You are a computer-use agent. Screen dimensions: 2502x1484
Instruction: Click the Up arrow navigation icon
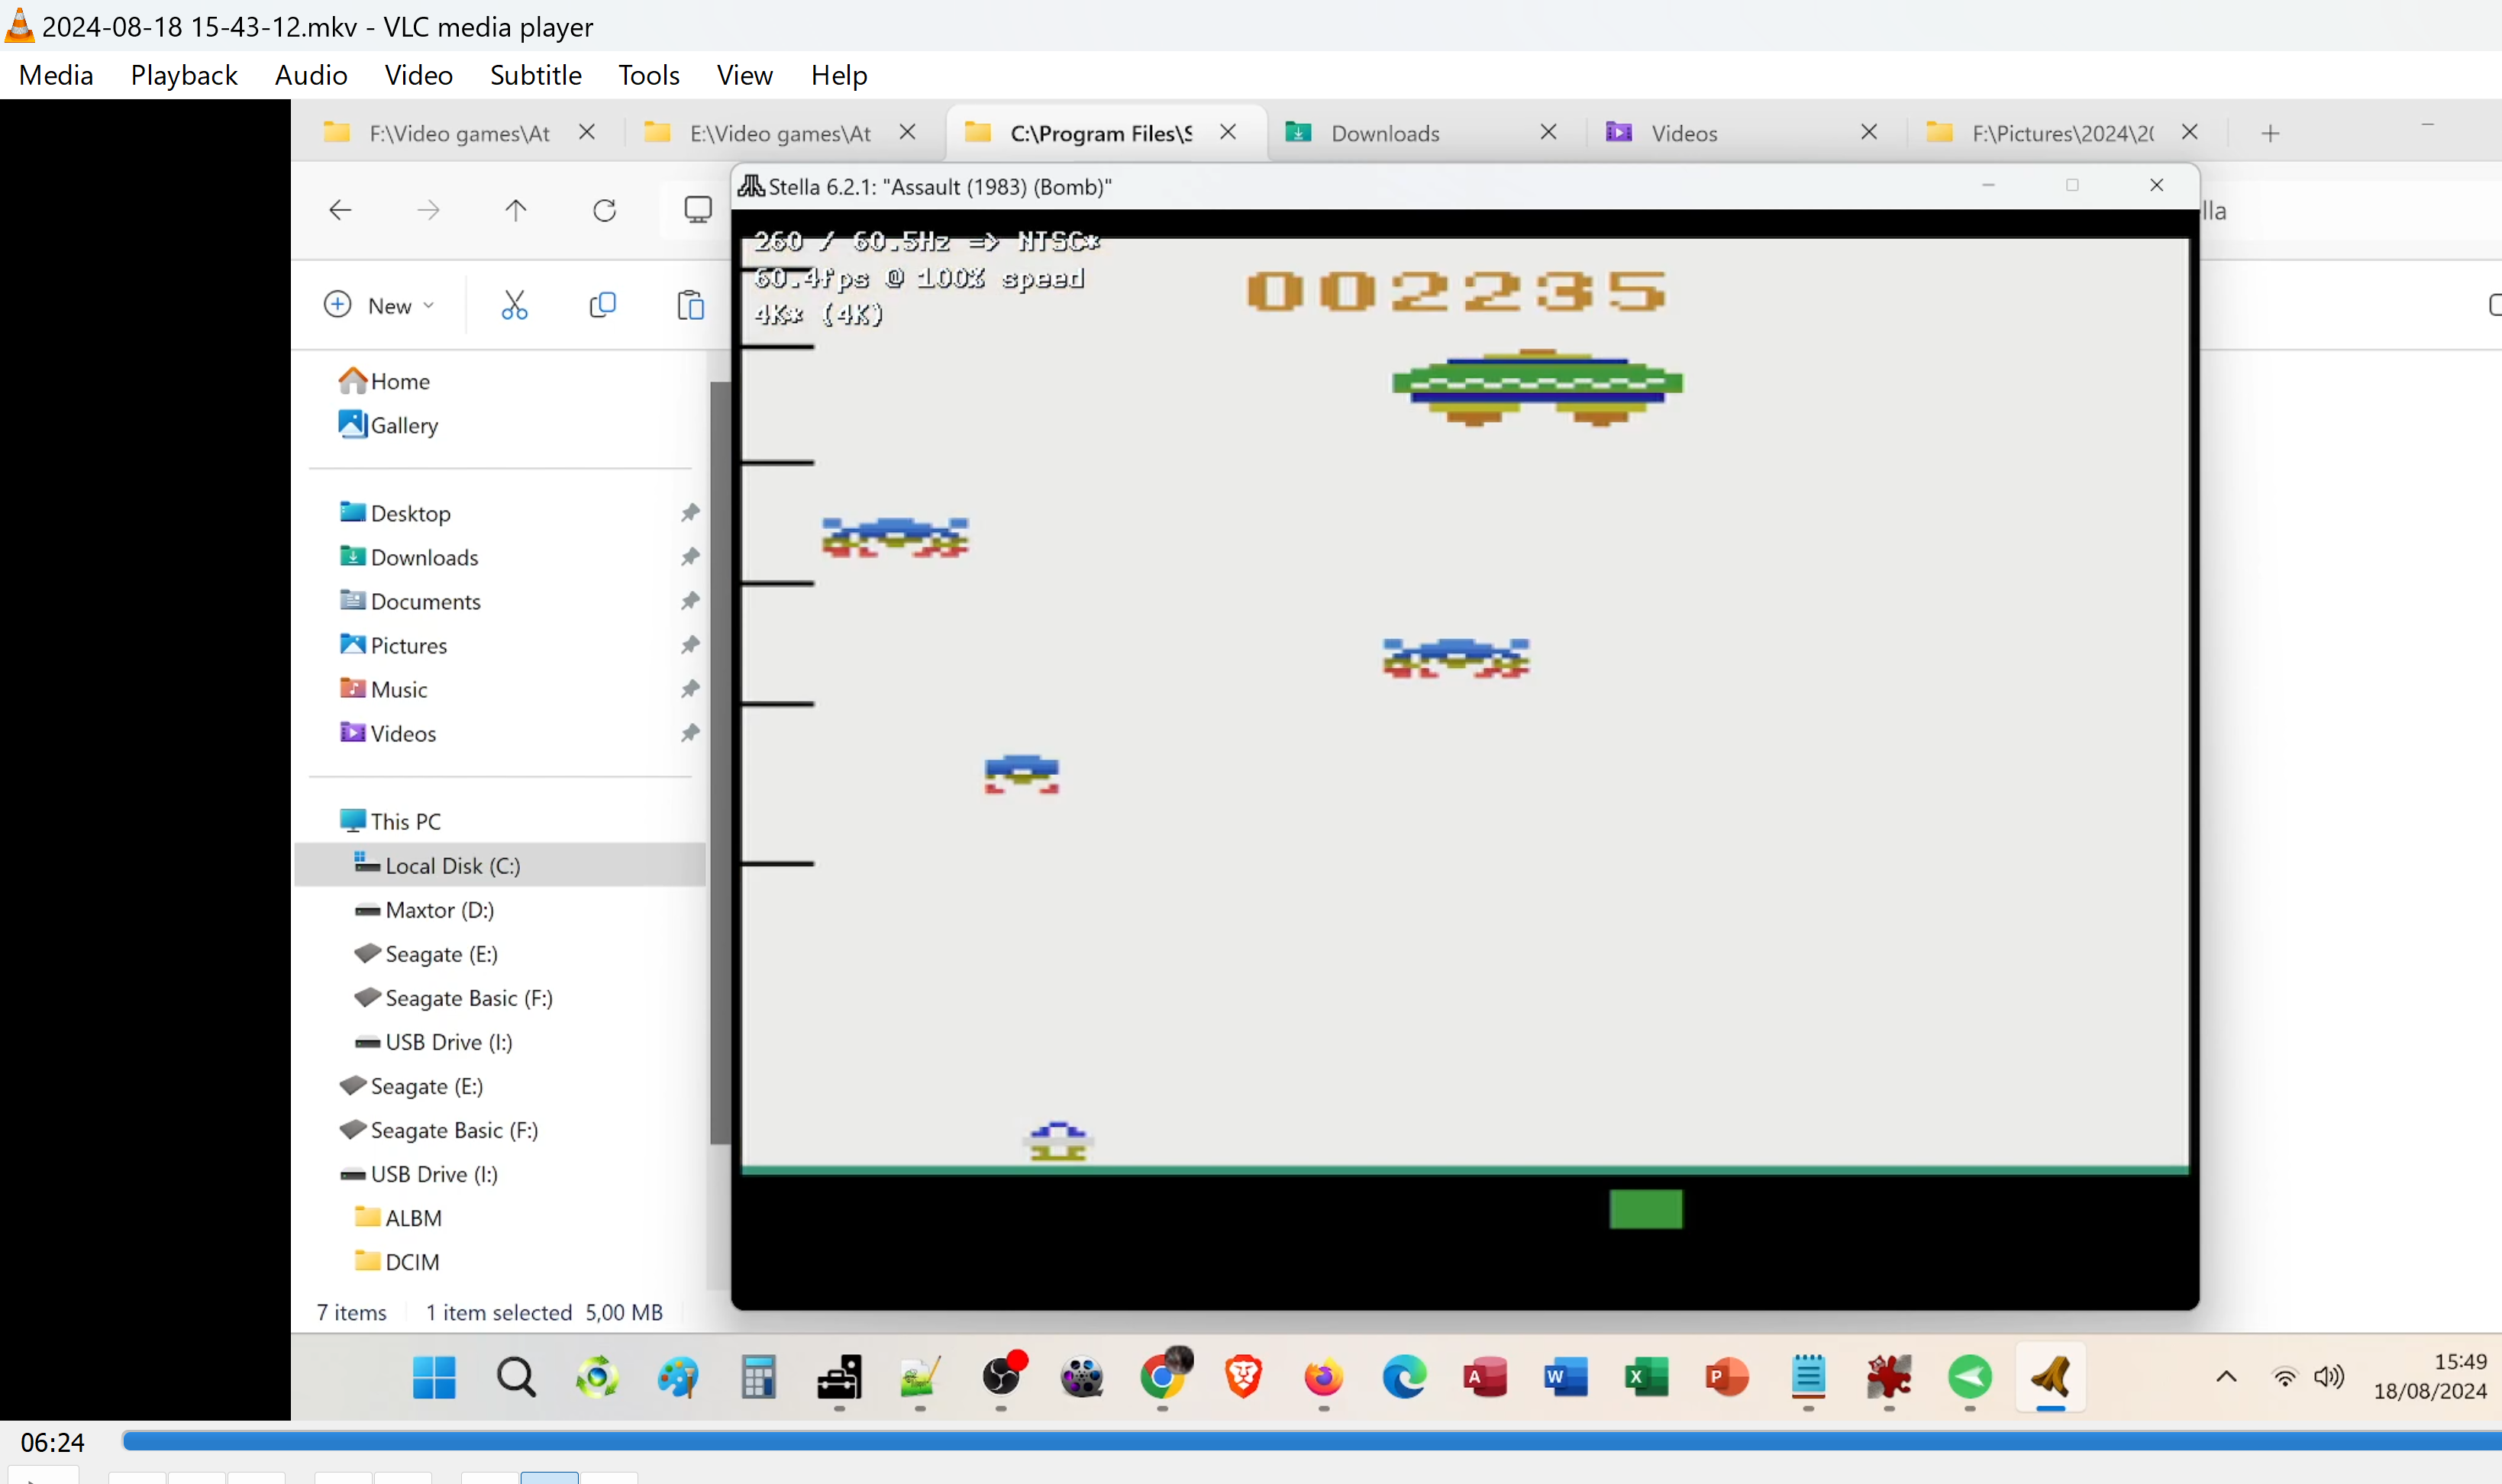(x=516, y=210)
